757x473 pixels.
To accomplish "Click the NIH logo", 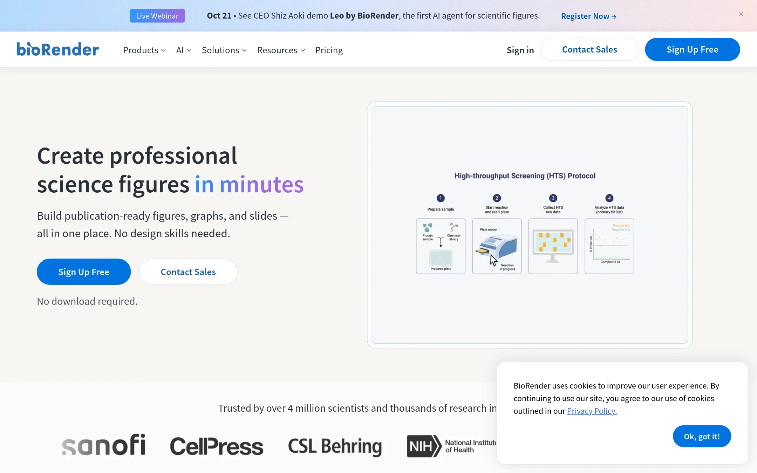I will 451,446.
